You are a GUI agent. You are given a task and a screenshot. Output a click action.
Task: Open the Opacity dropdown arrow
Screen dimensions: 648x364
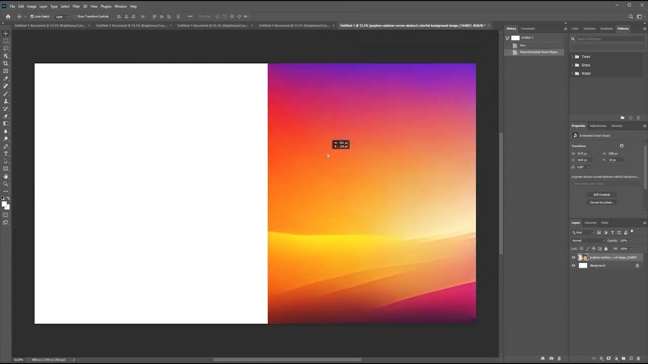point(631,241)
